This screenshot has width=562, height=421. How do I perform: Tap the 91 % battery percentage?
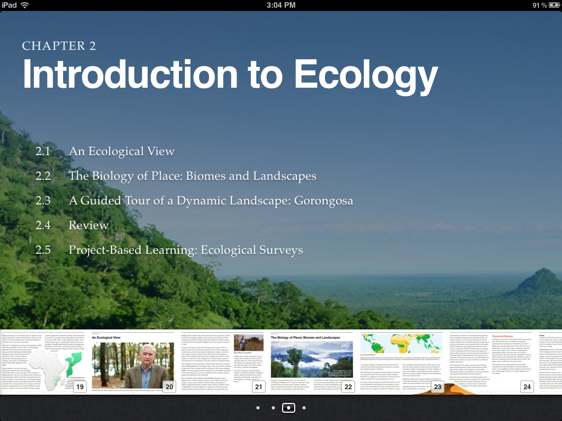point(539,5)
